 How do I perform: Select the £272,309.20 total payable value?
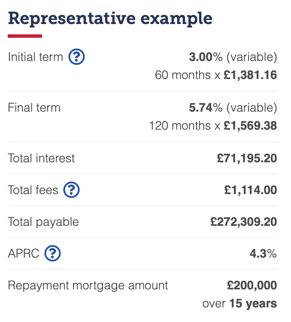(244, 222)
